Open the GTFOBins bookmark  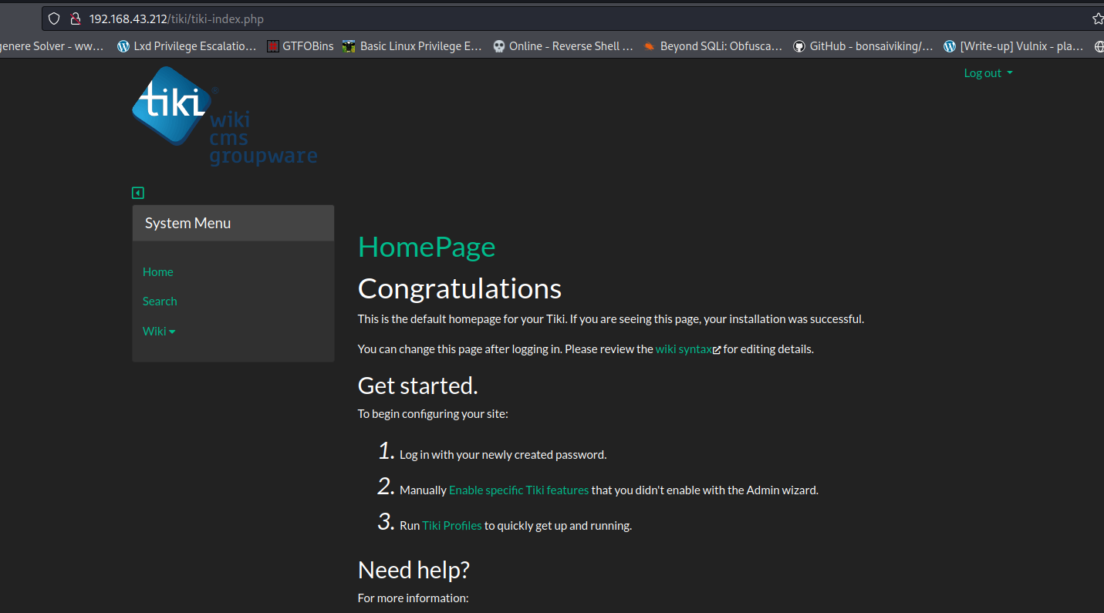(x=300, y=46)
